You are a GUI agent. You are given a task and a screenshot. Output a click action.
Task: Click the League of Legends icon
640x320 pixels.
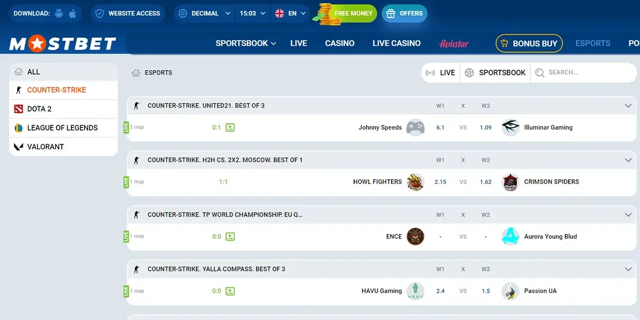(18, 128)
